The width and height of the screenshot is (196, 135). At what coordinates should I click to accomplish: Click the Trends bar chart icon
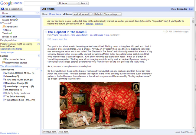11,33
